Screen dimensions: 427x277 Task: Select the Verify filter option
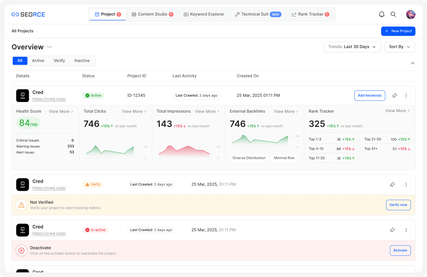pos(59,60)
